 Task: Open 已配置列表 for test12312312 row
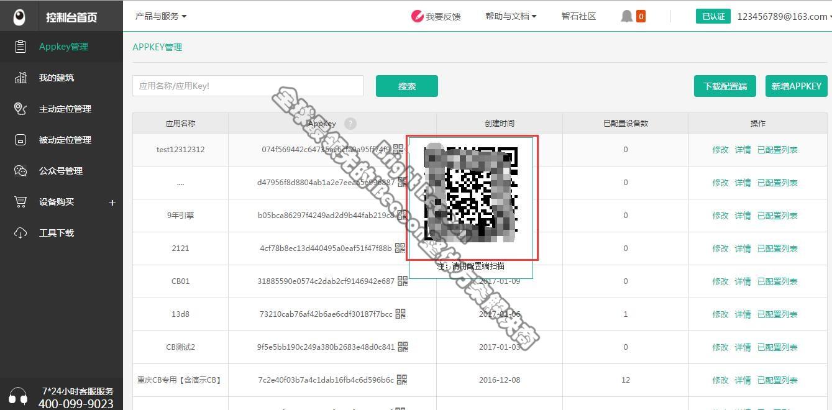(777, 149)
